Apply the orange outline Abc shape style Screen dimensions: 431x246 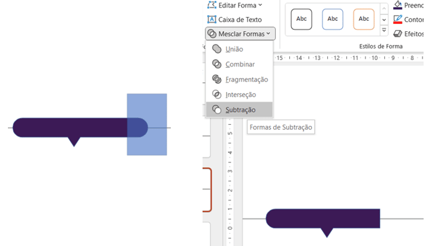(x=364, y=19)
